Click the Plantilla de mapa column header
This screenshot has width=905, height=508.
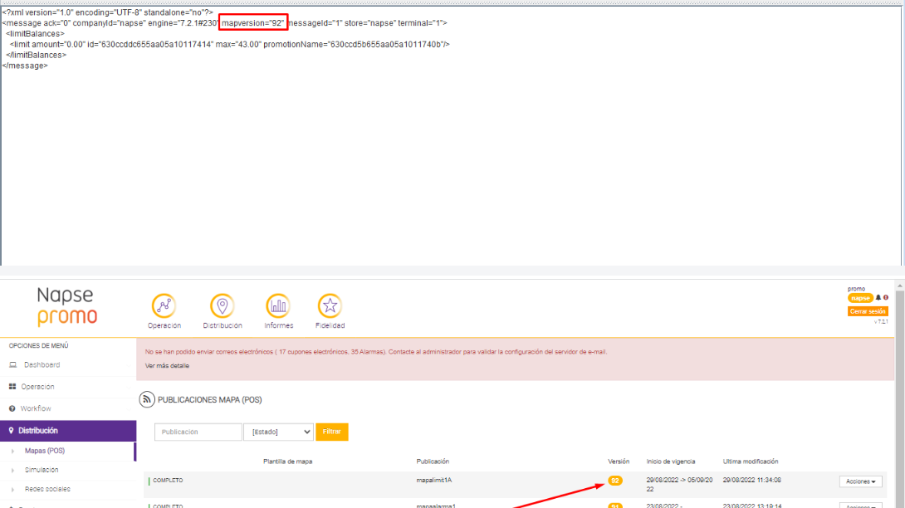[287, 462]
